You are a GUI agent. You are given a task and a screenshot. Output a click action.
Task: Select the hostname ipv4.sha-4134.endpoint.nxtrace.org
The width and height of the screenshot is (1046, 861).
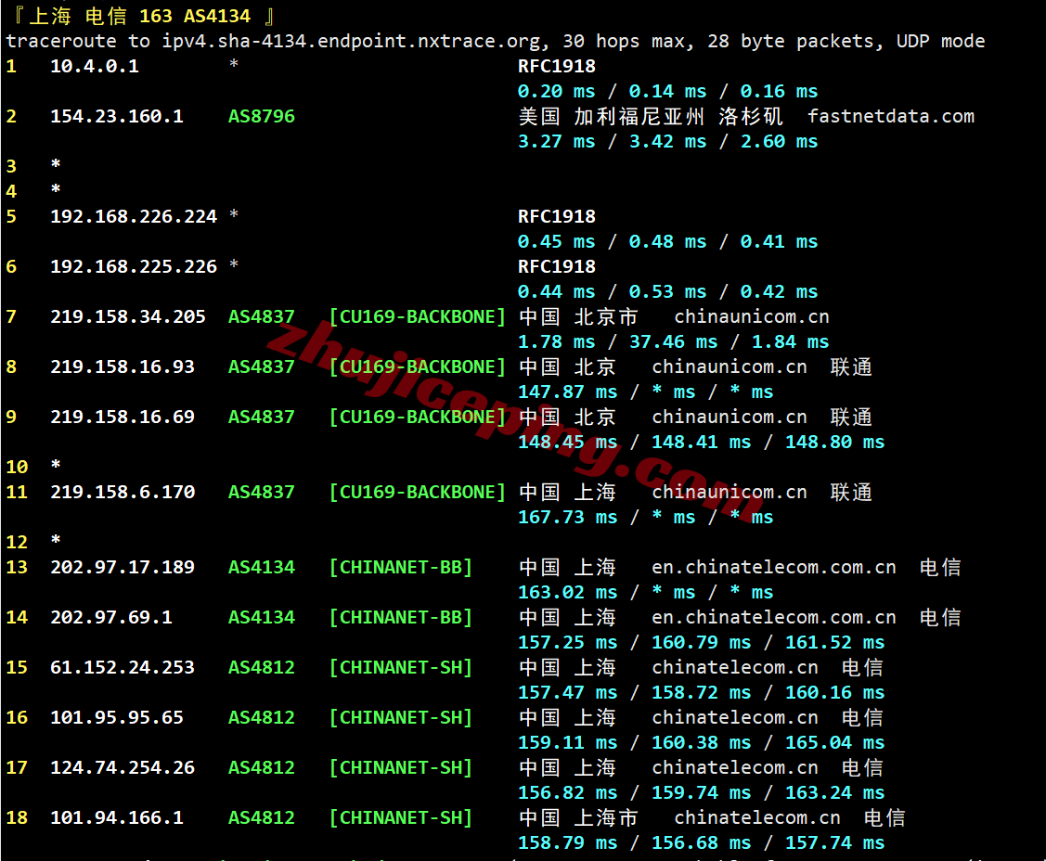click(x=354, y=42)
